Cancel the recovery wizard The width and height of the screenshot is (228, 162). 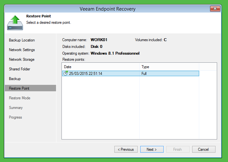[x=204, y=149]
